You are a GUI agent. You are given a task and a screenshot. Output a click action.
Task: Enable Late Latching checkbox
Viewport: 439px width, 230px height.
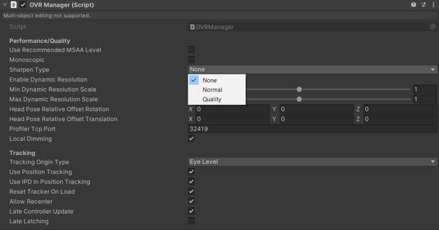(x=192, y=221)
